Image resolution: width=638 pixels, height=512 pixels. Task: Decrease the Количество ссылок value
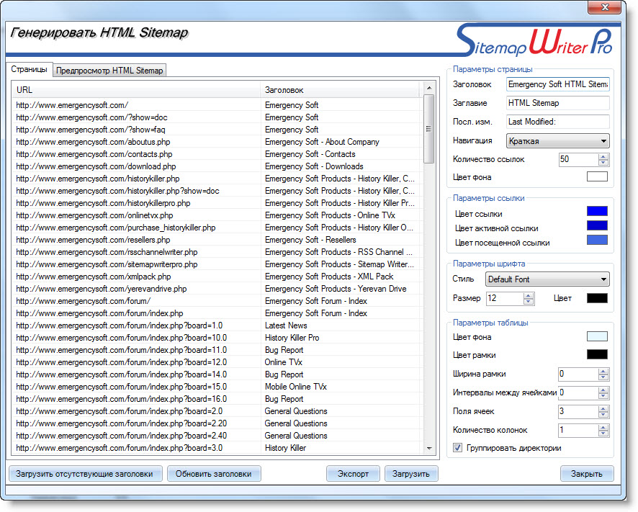(x=603, y=163)
